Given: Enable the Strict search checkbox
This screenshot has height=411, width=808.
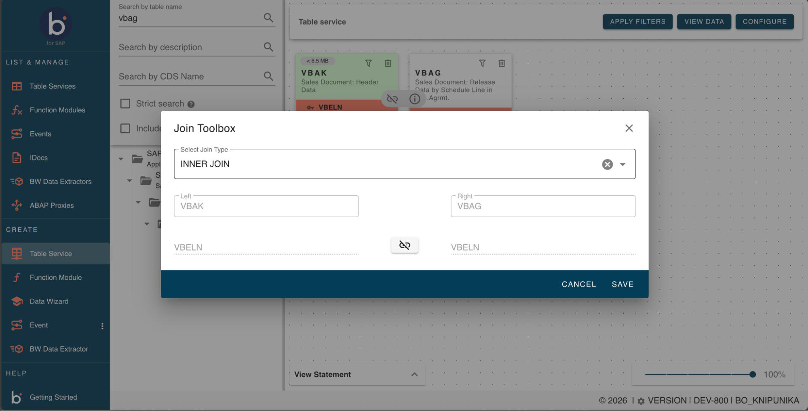Looking at the screenshot, I should pos(125,103).
